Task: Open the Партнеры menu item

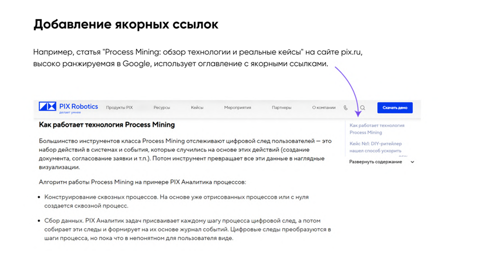Action: [x=281, y=108]
